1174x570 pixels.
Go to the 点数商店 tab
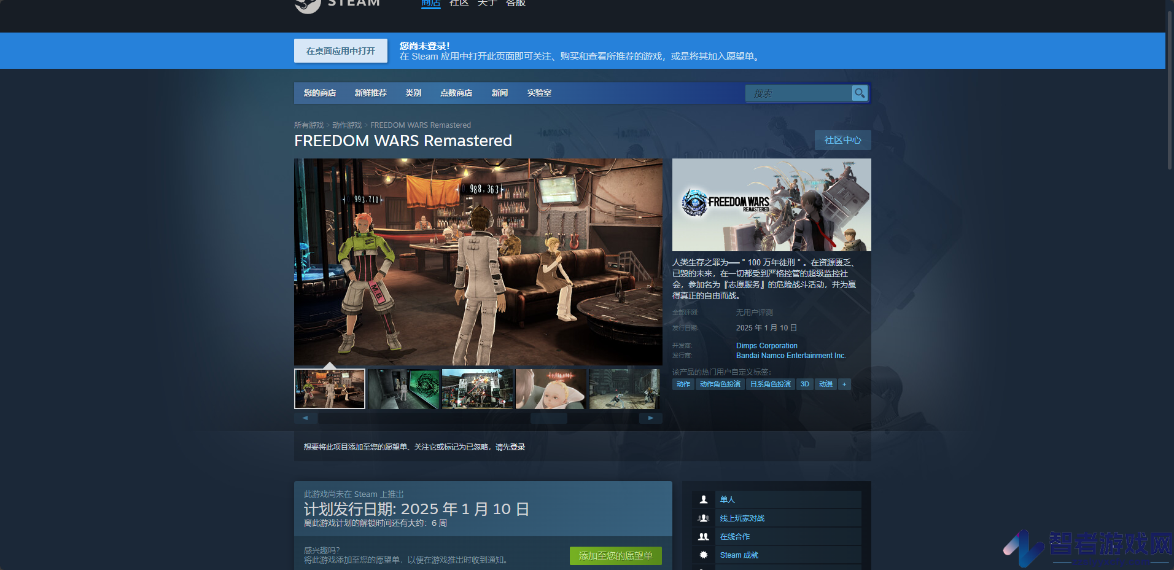456,93
